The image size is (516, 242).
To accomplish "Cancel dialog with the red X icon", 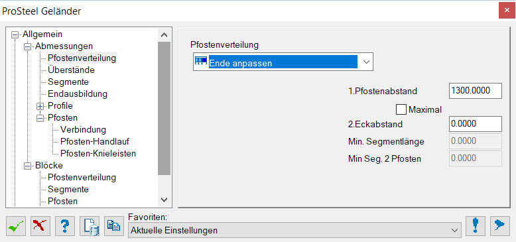I will pyautogui.click(x=40, y=226).
